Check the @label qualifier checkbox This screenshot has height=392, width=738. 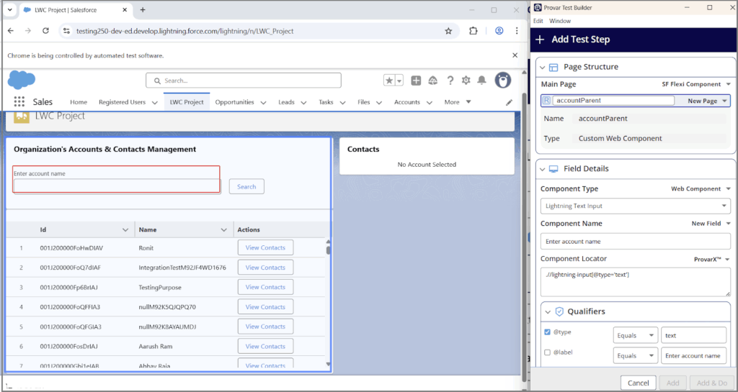tap(548, 352)
